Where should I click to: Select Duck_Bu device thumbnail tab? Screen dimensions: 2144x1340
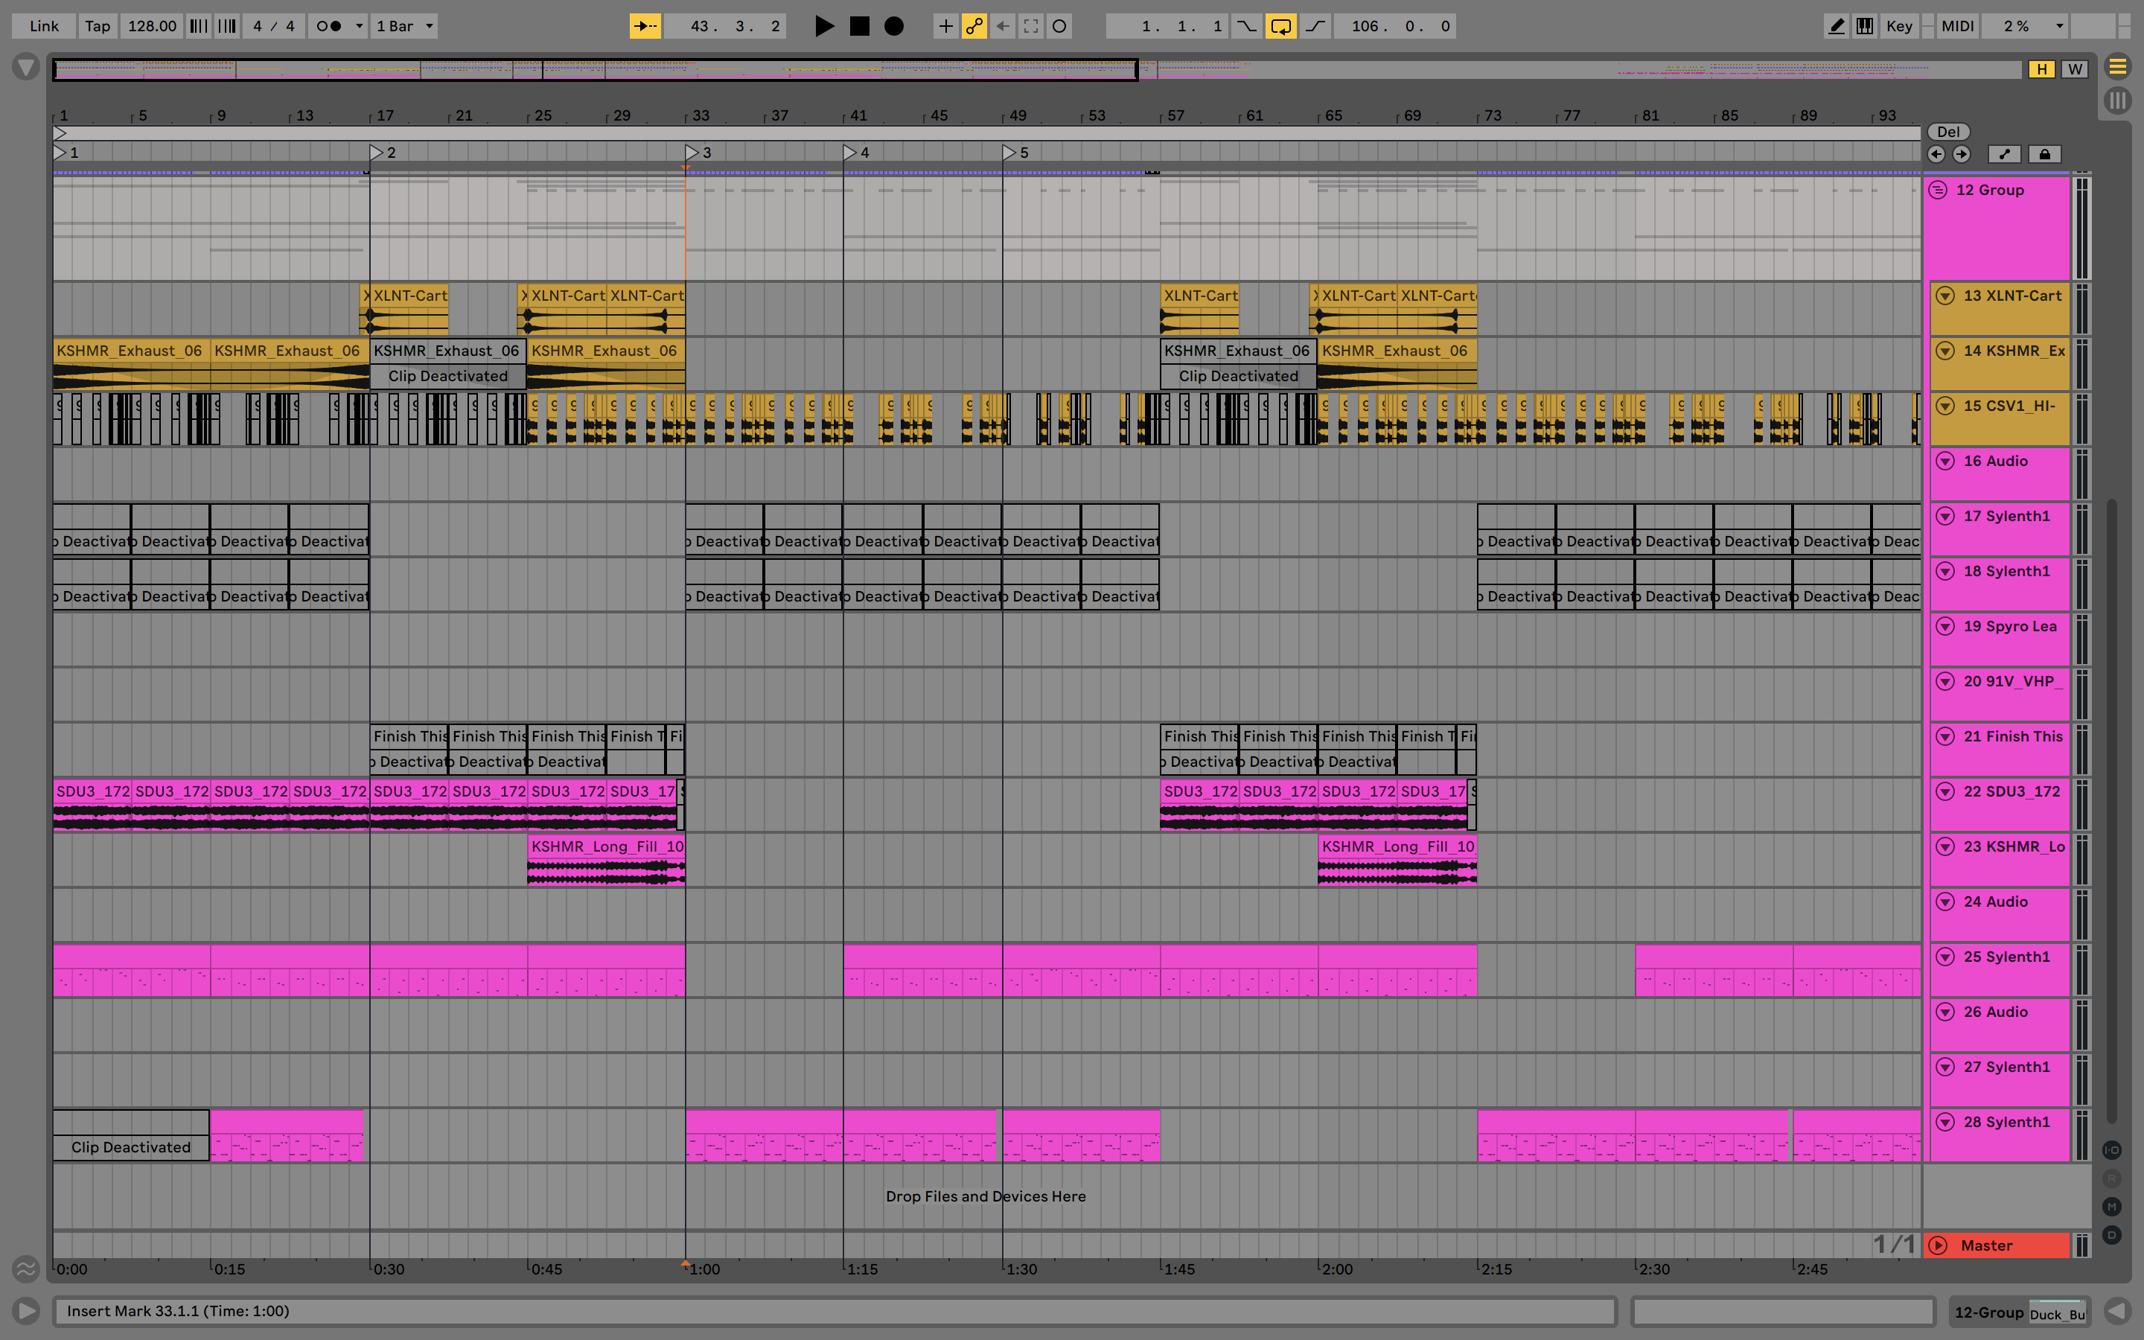point(2057,1312)
